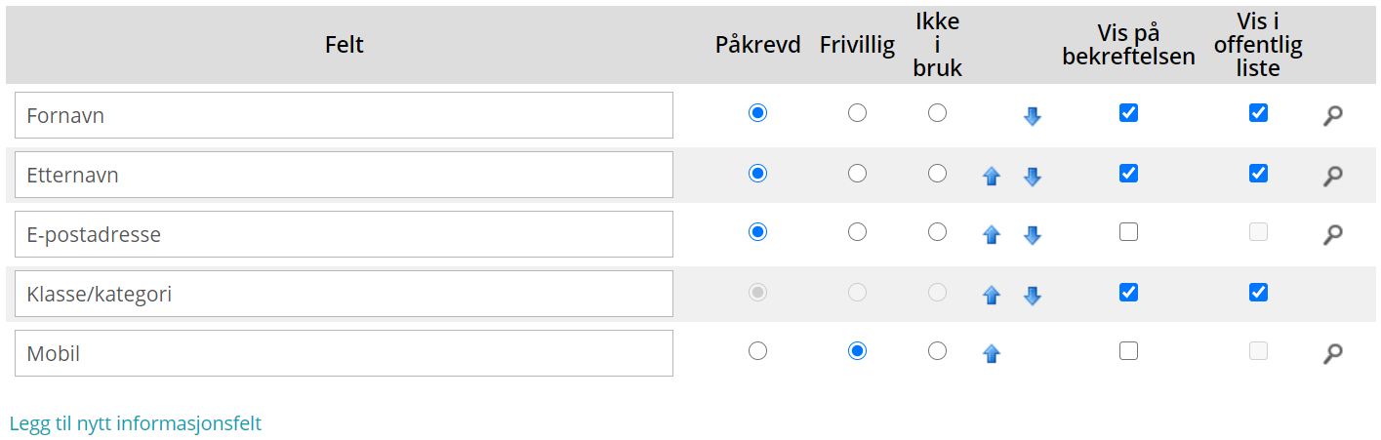1381x440 pixels.
Task: Move Fornavn field down with arrow
Action: coord(1033,116)
